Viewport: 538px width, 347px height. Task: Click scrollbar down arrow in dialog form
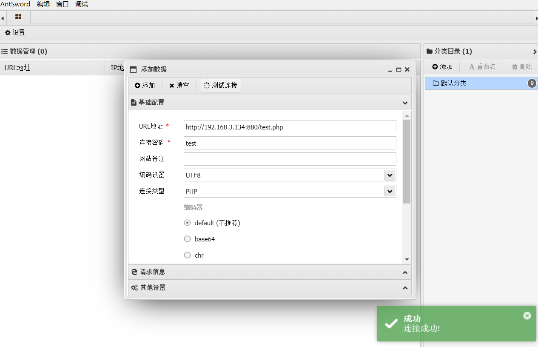point(407,259)
